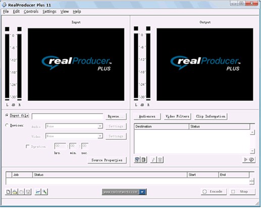This screenshot has height=208, width=261.
Task: Click Source Properties button
Action: (x=107, y=160)
